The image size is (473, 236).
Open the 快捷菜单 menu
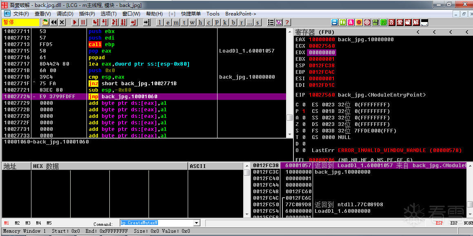coord(191,14)
